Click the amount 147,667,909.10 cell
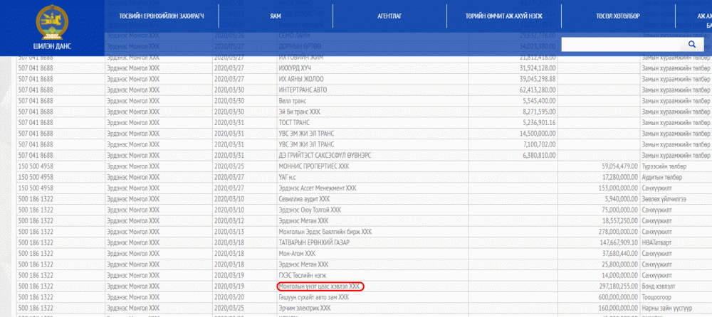This screenshot has width=712, height=317. coord(600,242)
